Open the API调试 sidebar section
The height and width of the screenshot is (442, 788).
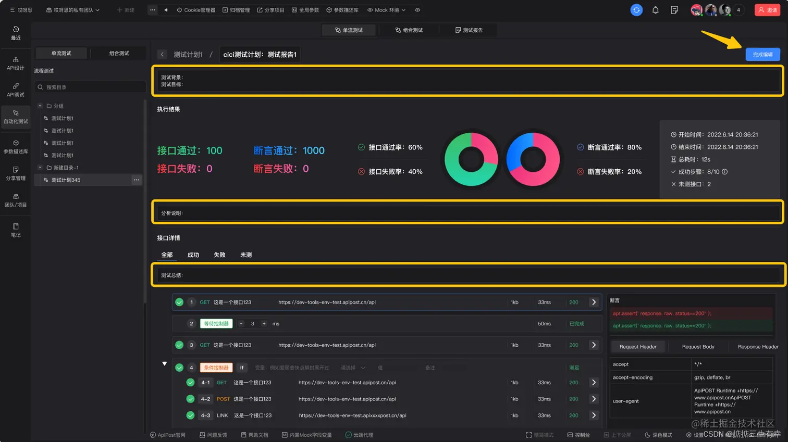point(16,90)
